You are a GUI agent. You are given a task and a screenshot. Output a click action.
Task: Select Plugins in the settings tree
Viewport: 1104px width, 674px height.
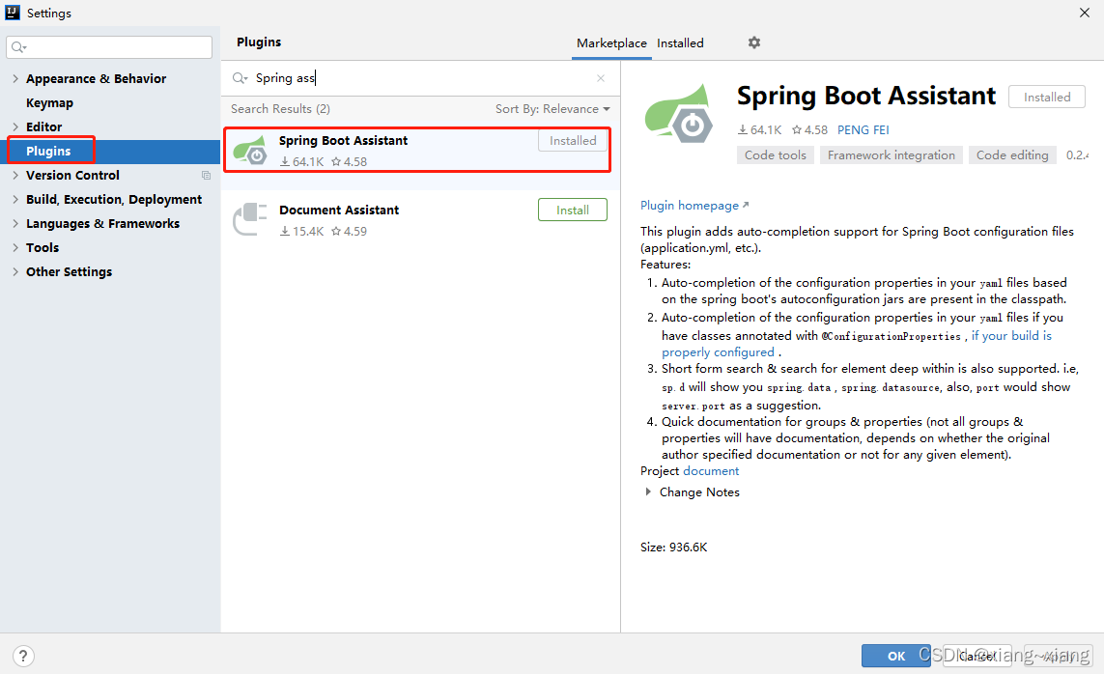click(x=48, y=151)
